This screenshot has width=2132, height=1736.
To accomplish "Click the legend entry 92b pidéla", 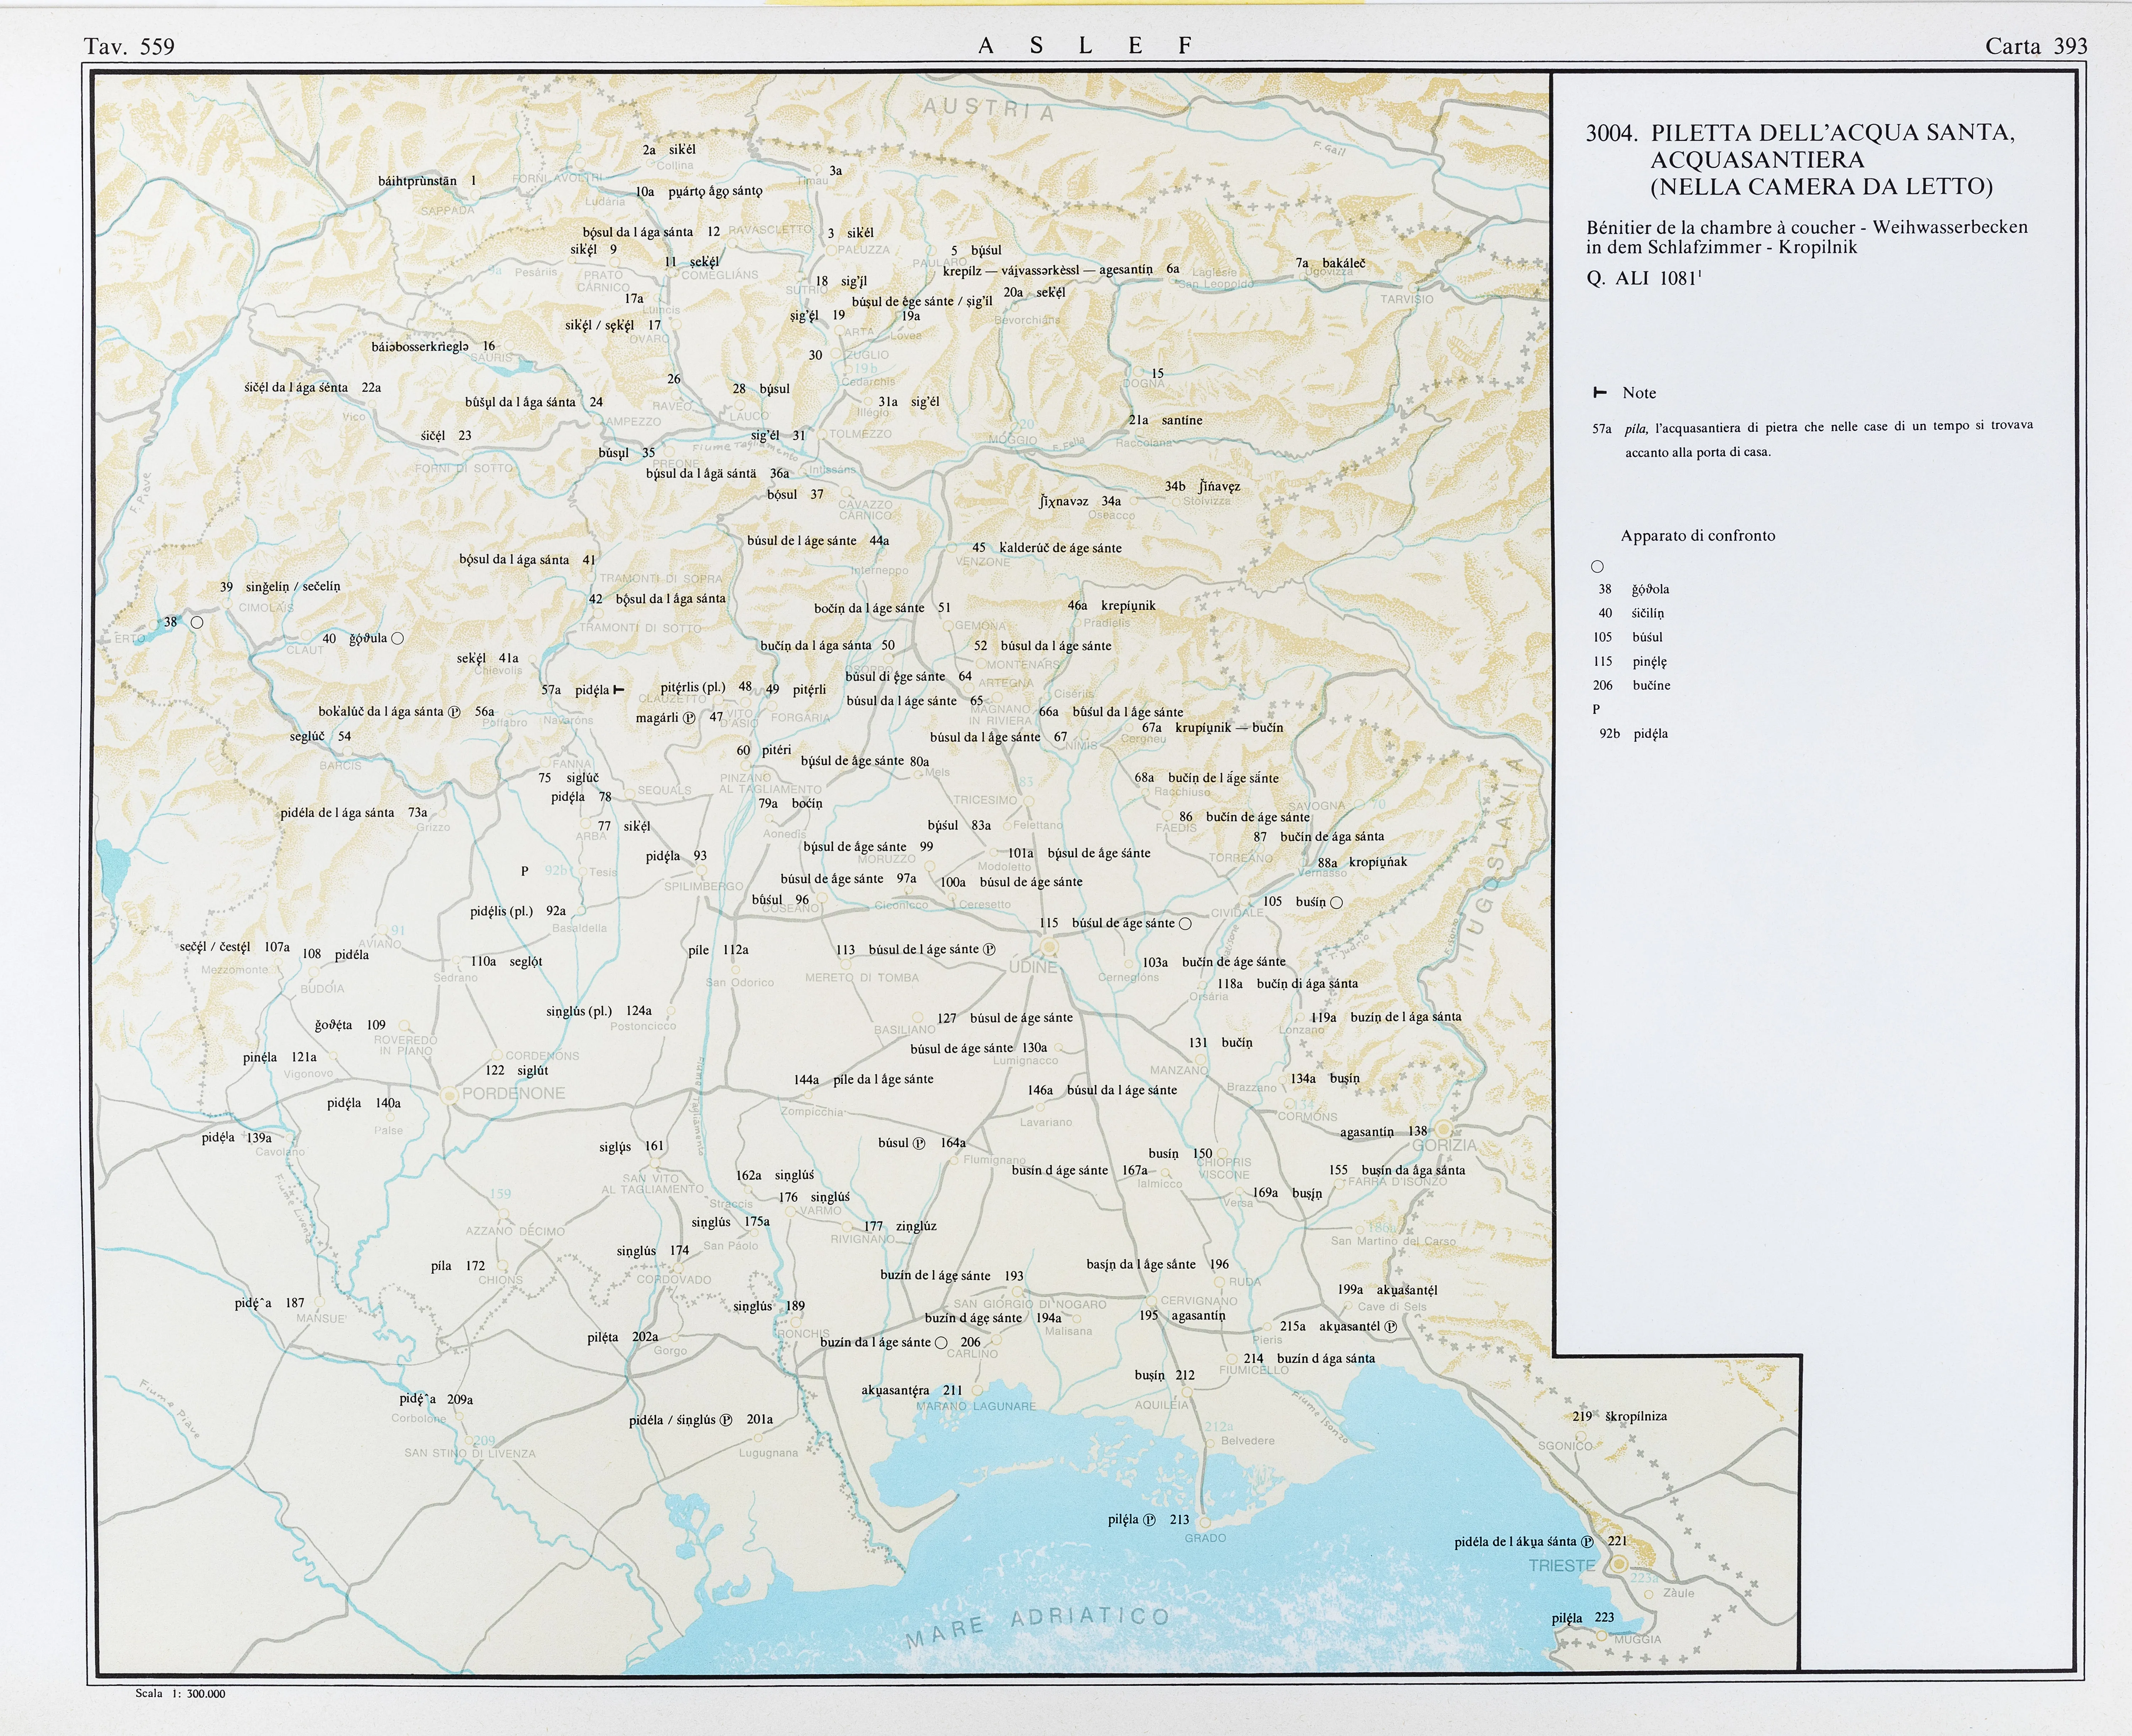I will [x=1633, y=734].
